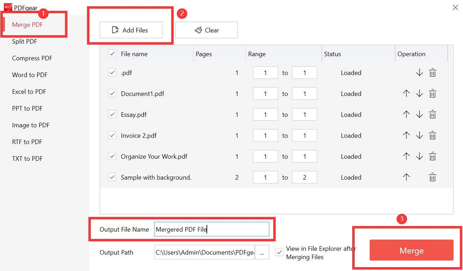Screen dimensions: 463x271
Task: Move Invoice 2.pdf up one position
Action: [407, 135]
